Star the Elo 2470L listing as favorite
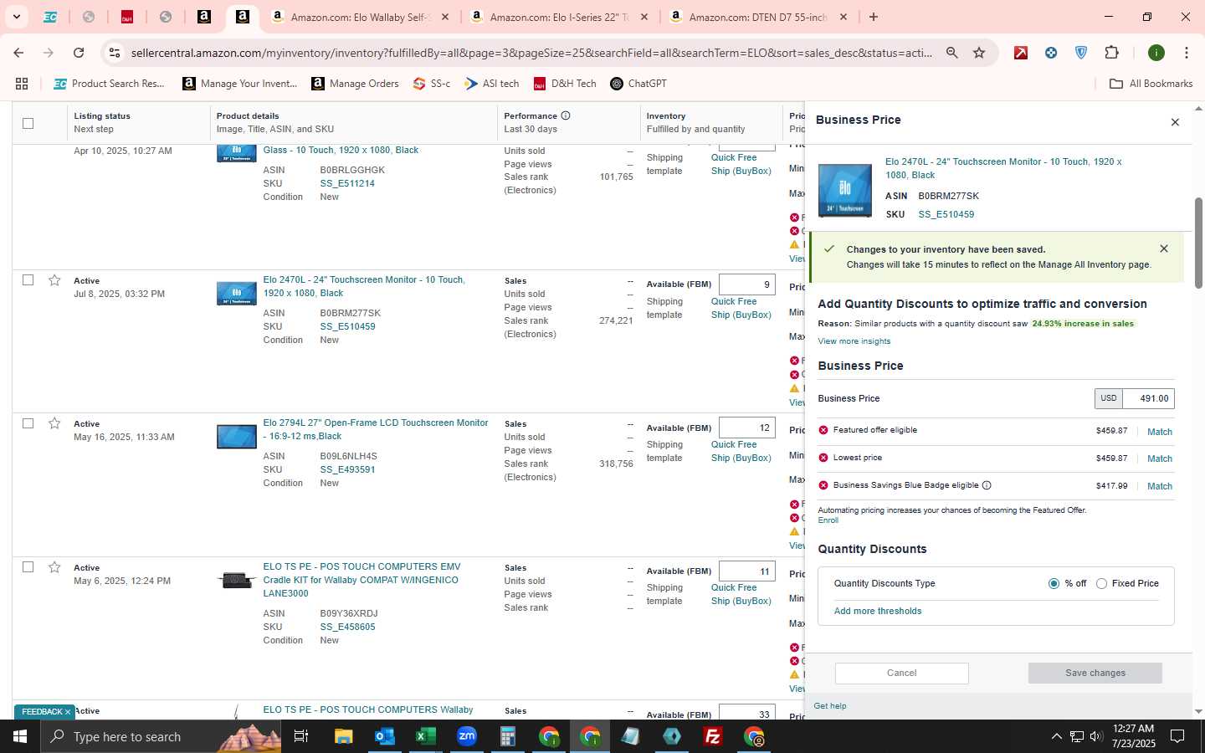1205x753 pixels. pyautogui.click(x=54, y=280)
